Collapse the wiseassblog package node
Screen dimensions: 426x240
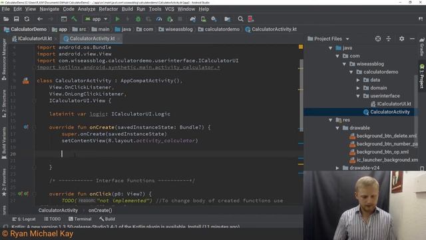click(344, 64)
